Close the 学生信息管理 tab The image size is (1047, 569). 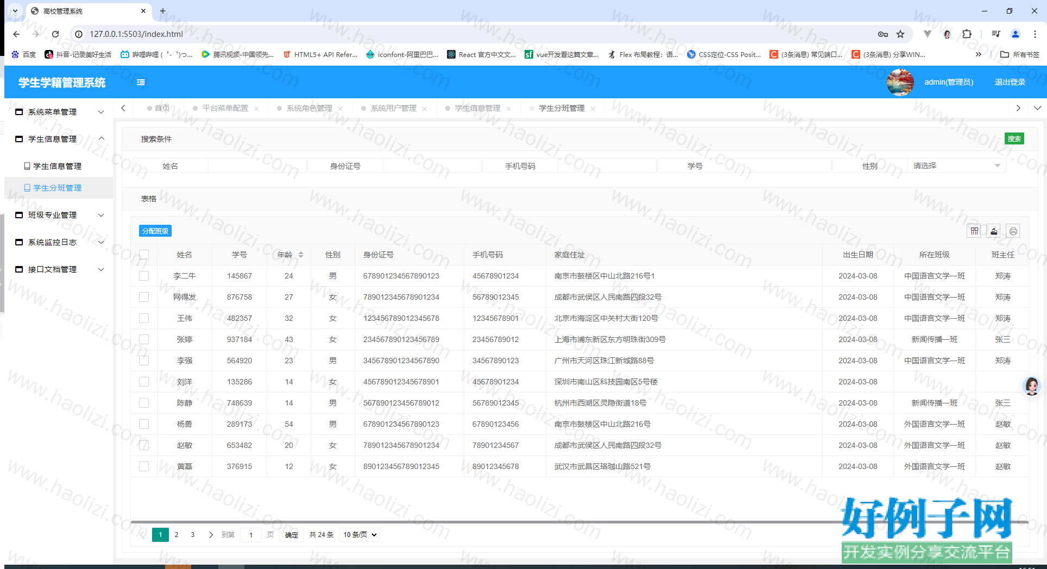[x=509, y=109]
